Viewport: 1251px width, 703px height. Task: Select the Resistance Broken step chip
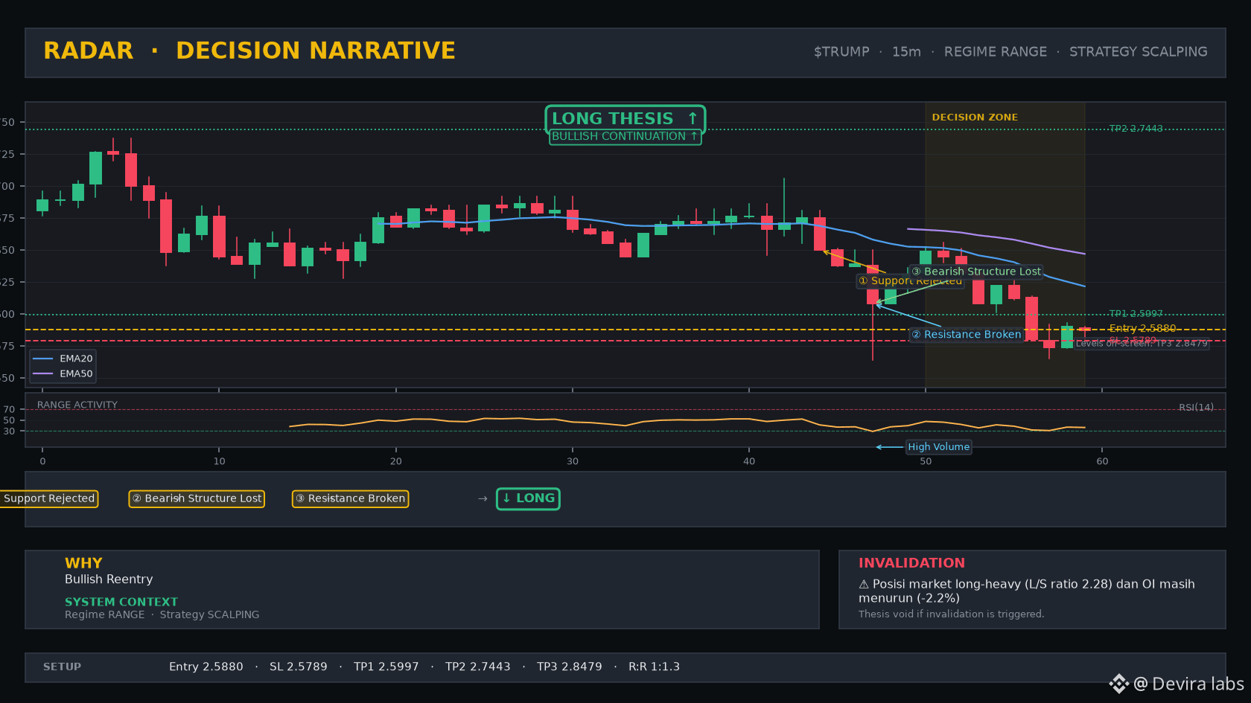coord(350,498)
